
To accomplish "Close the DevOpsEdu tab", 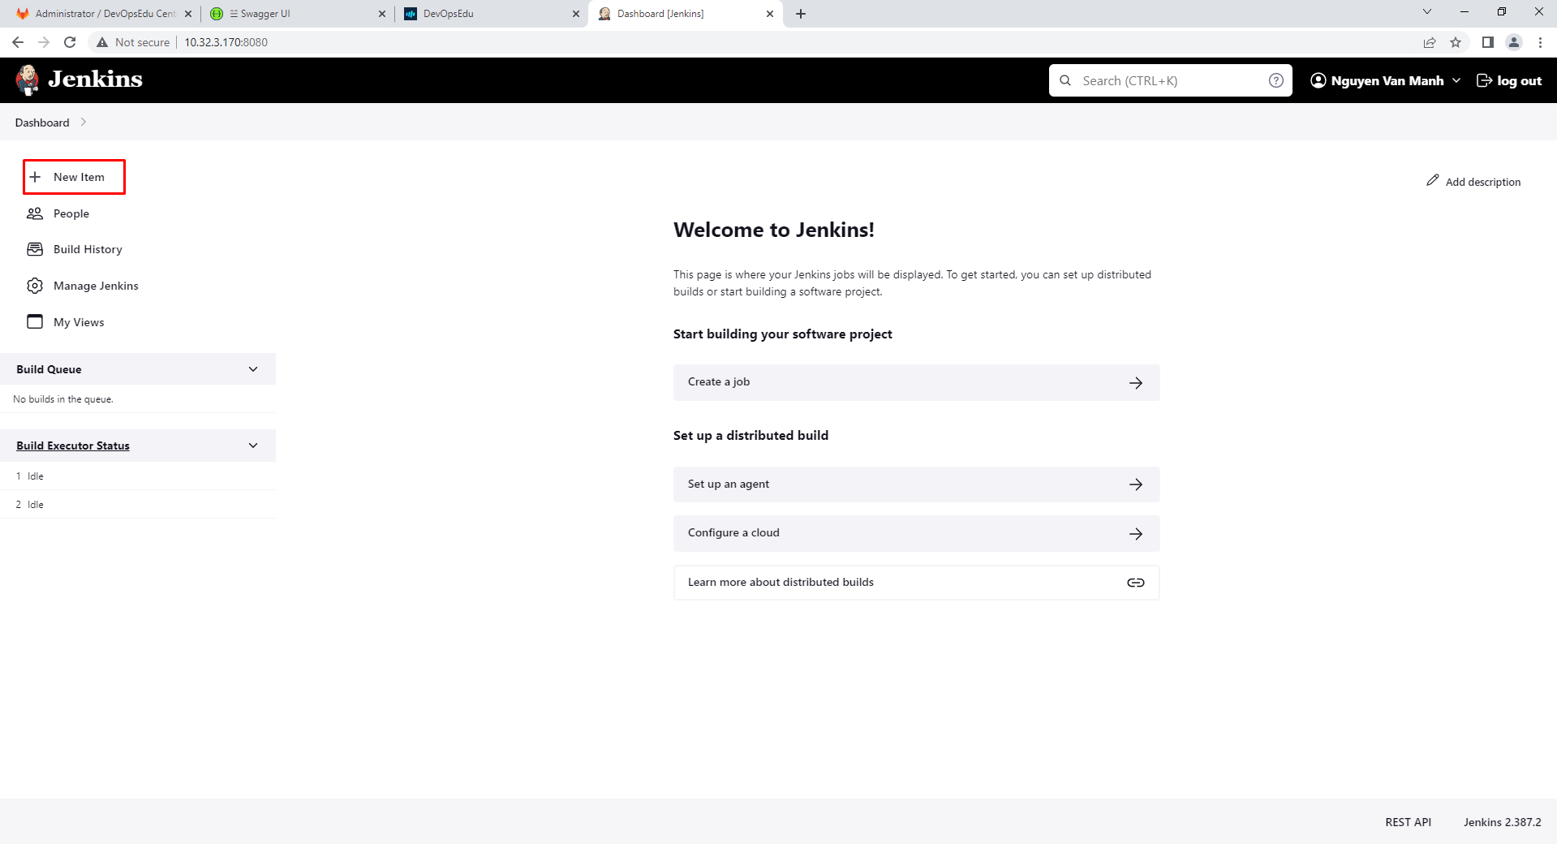I will 576,14.
